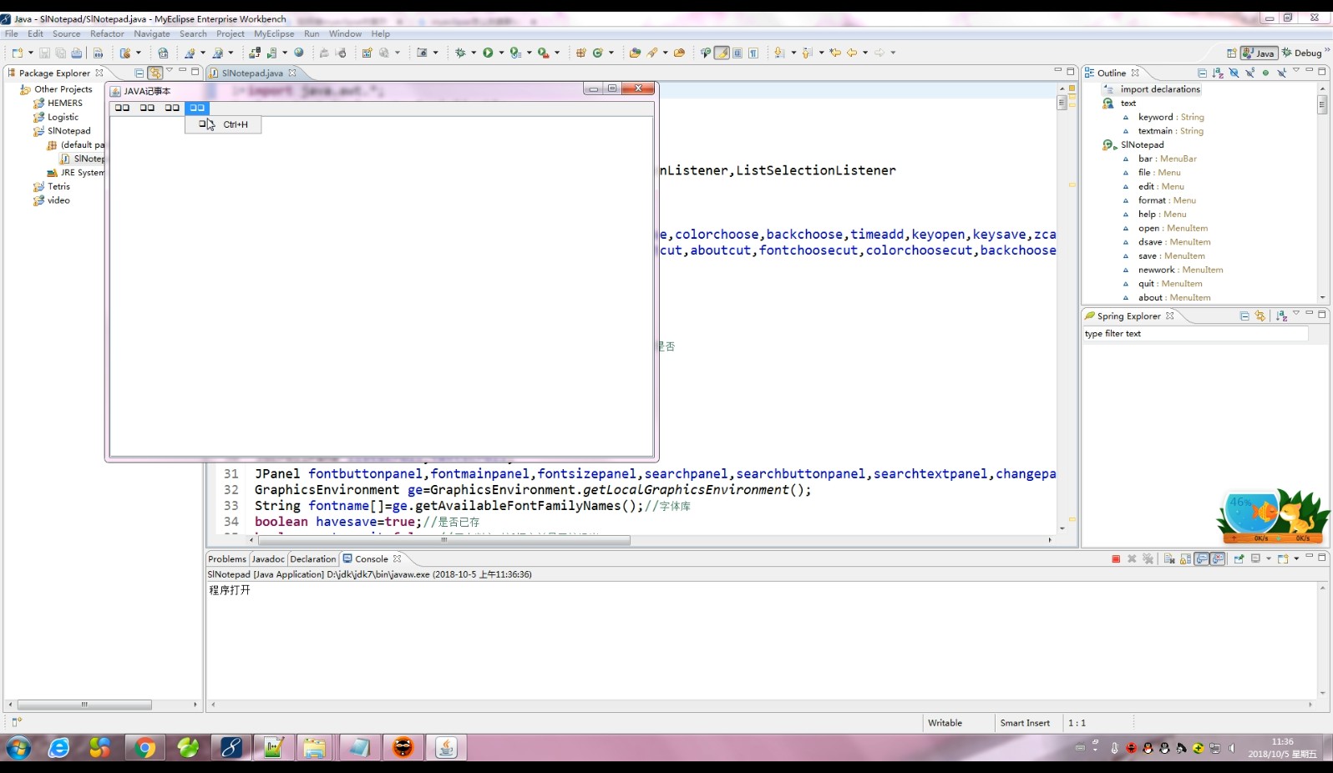Image resolution: width=1333 pixels, height=773 pixels.
Task: Click the Debug bug toolbar icon
Action: tap(460, 53)
